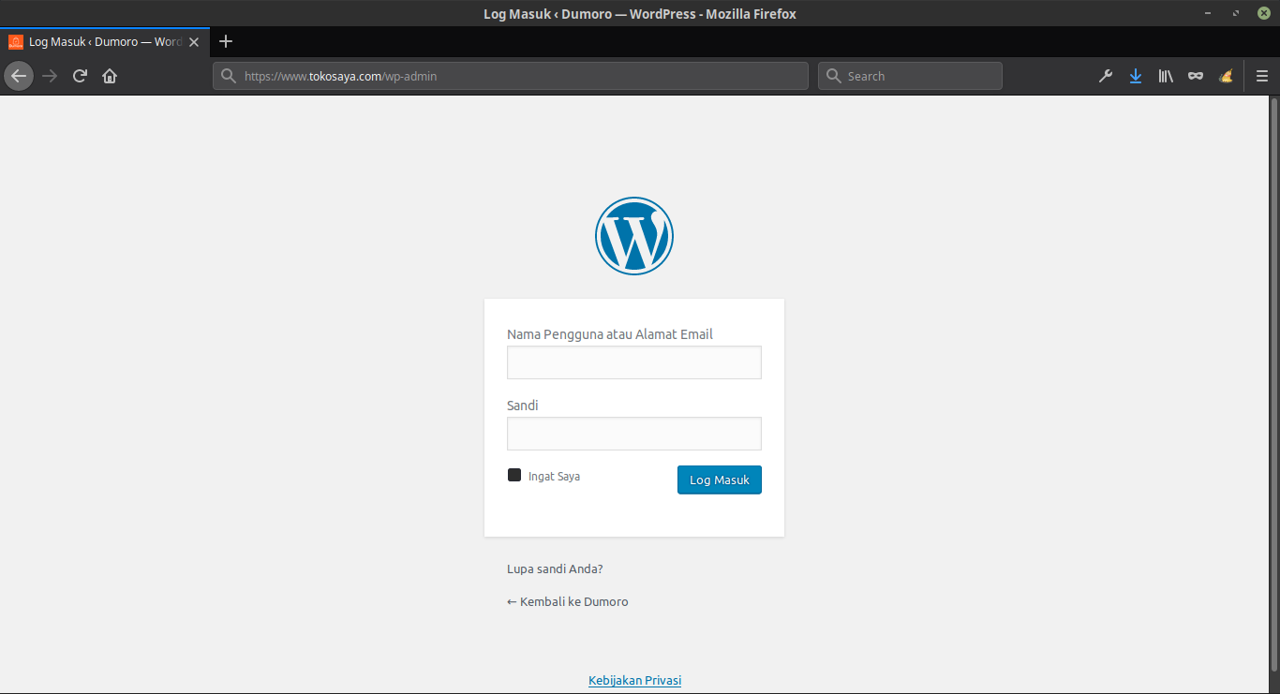Open the Kebijakan Privasi link
Viewport: 1280px width, 694px height.
[x=634, y=680]
